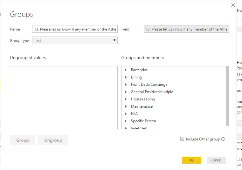The width and height of the screenshot is (242, 170).
Task: Cancel the Groups dialog
Action: pyautogui.click(x=216, y=160)
